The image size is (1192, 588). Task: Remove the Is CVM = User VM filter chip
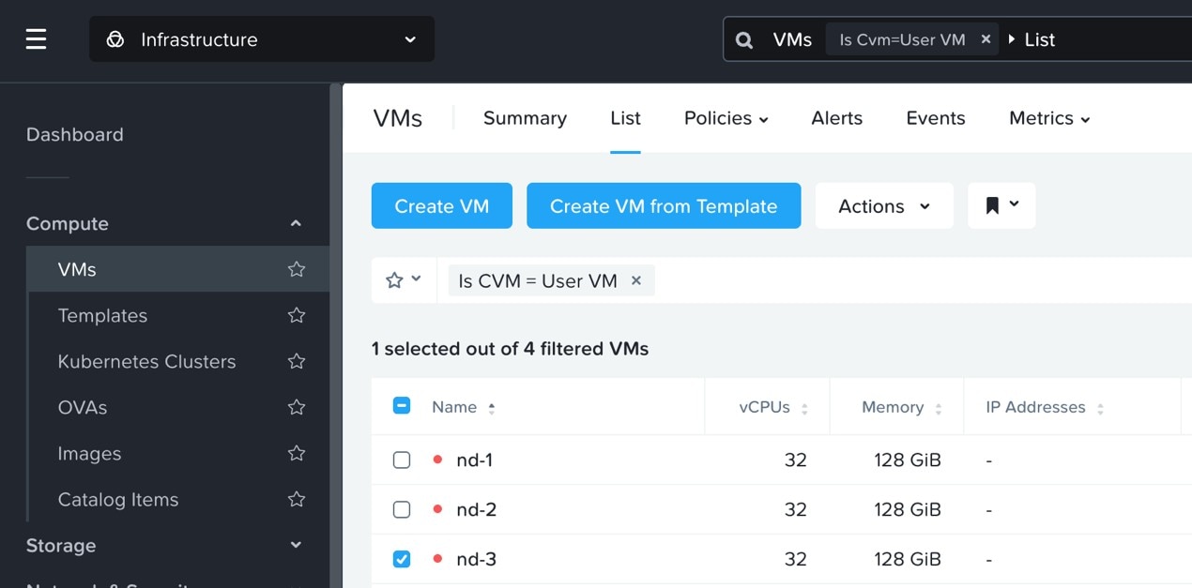pyautogui.click(x=636, y=280)
